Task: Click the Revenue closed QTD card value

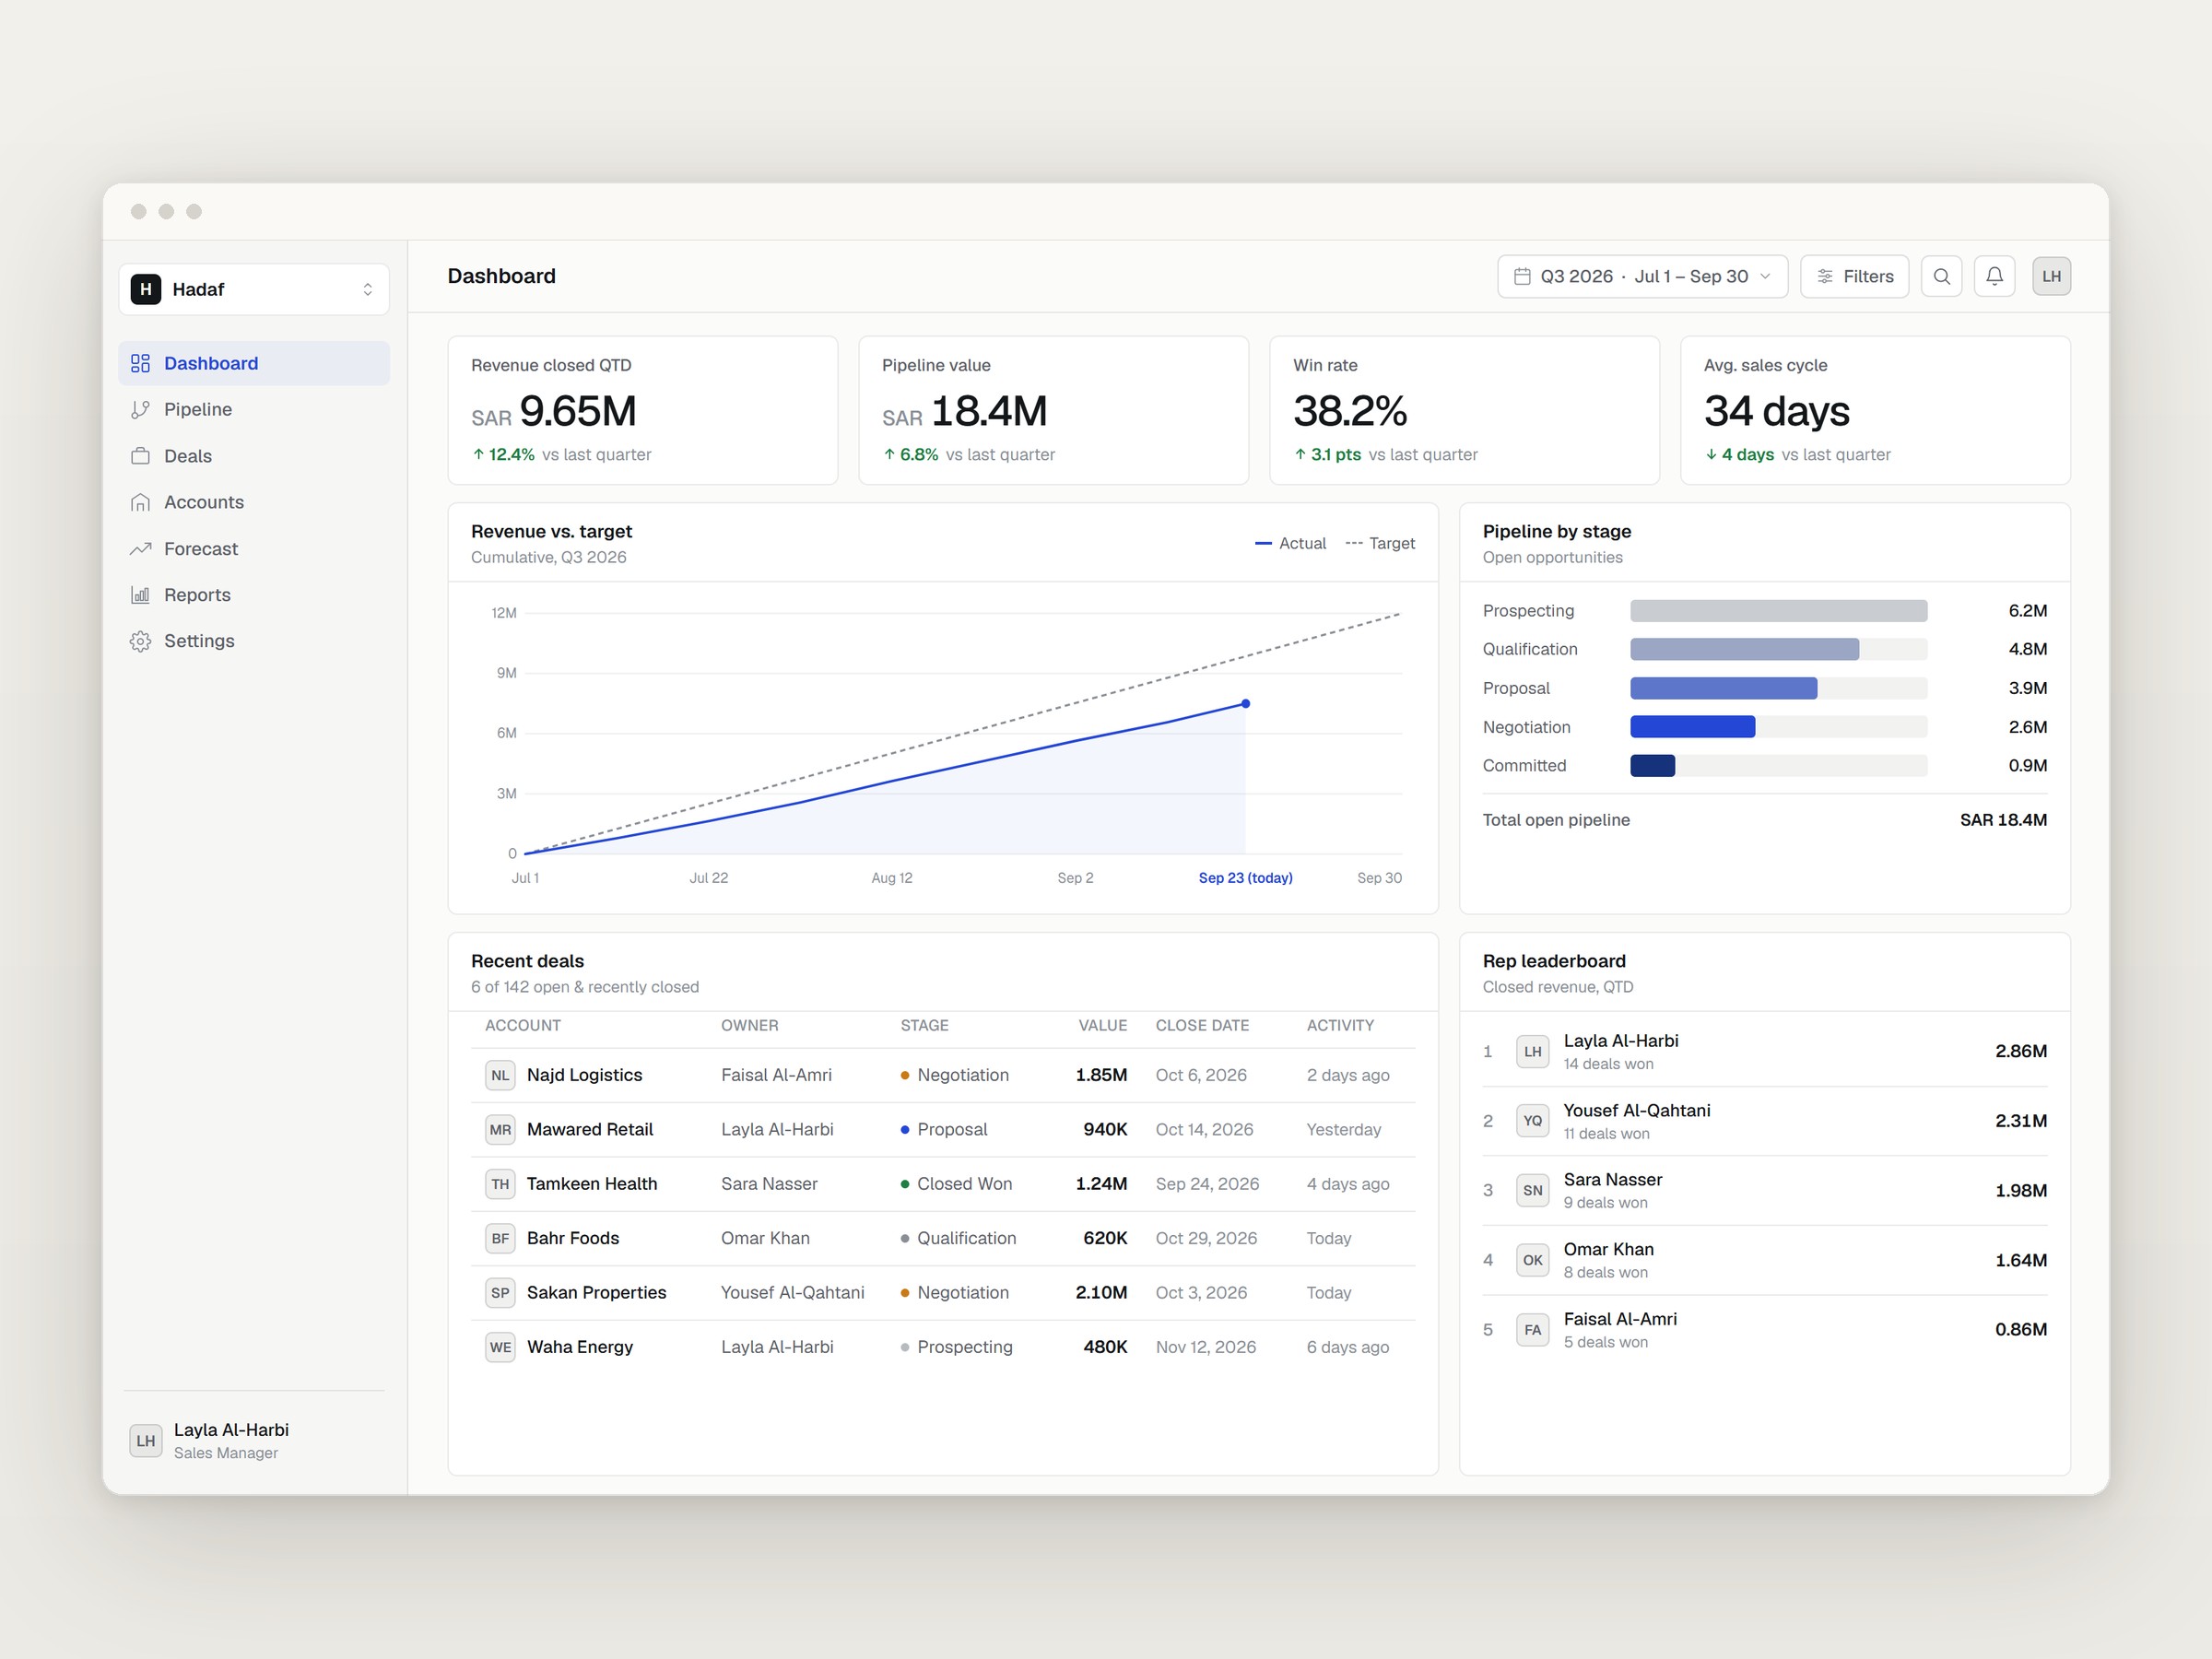Action: coord(553,412)
